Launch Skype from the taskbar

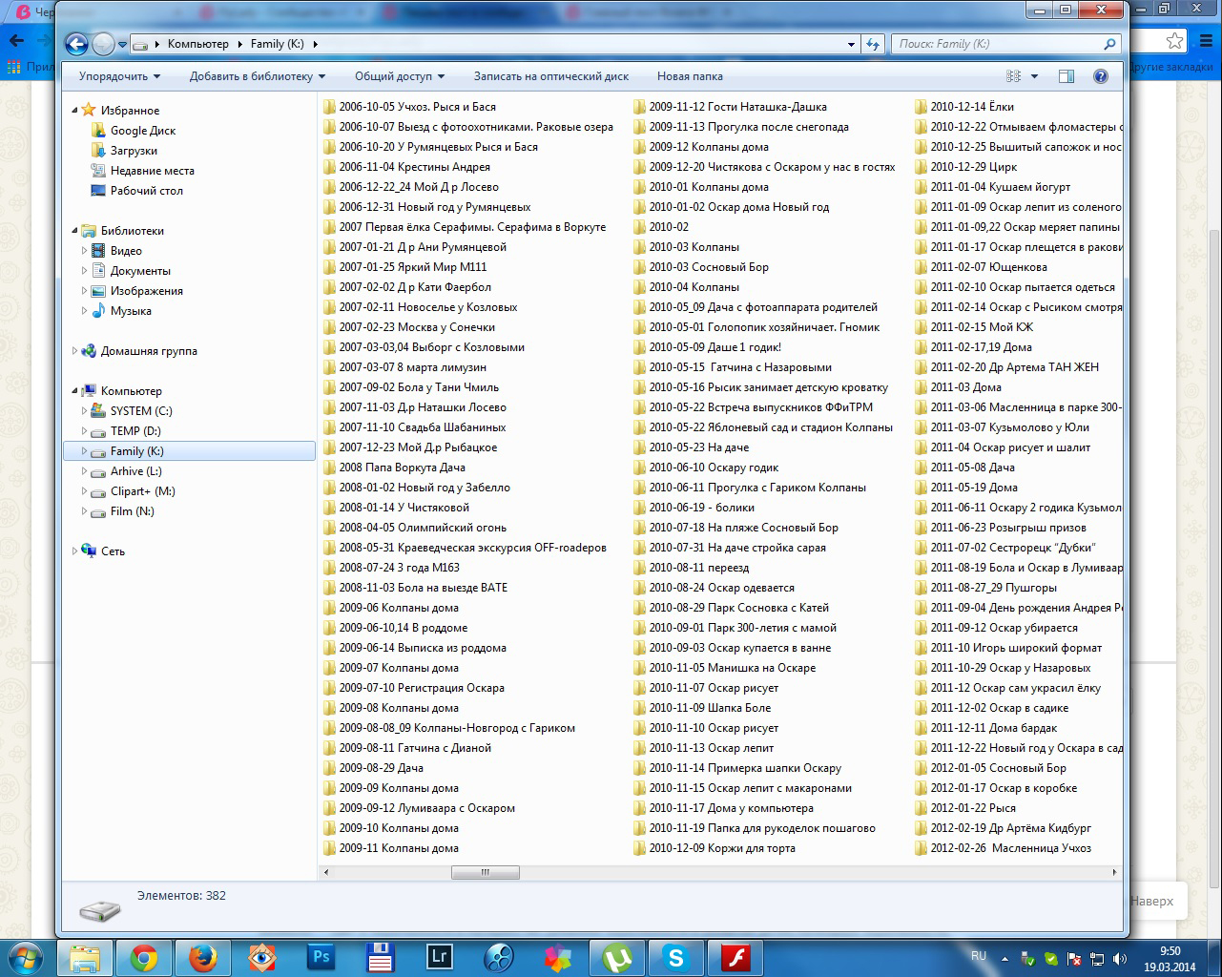[676, 957]
